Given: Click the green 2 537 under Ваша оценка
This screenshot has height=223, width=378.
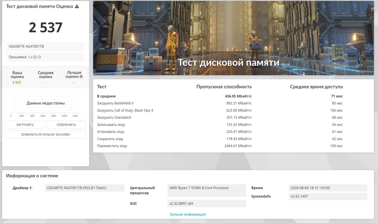Looking at the screenshot, I should [17, 82].
